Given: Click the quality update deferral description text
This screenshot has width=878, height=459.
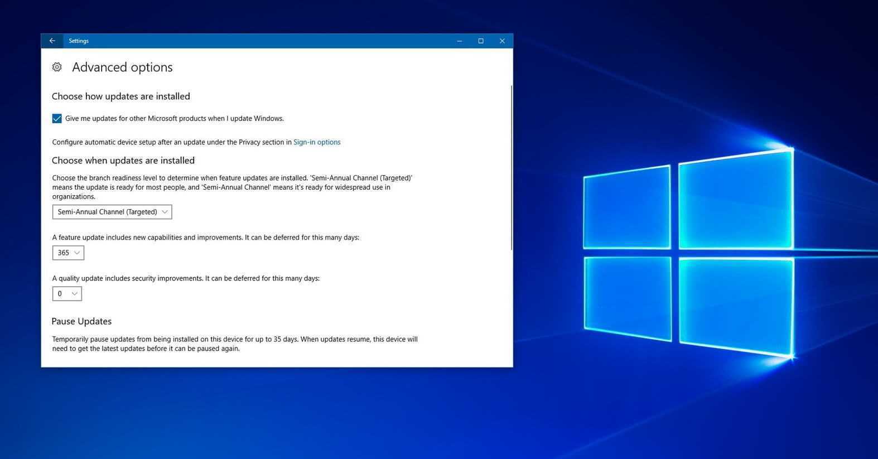Looking at the screenshot, I should tap(186, 278).
